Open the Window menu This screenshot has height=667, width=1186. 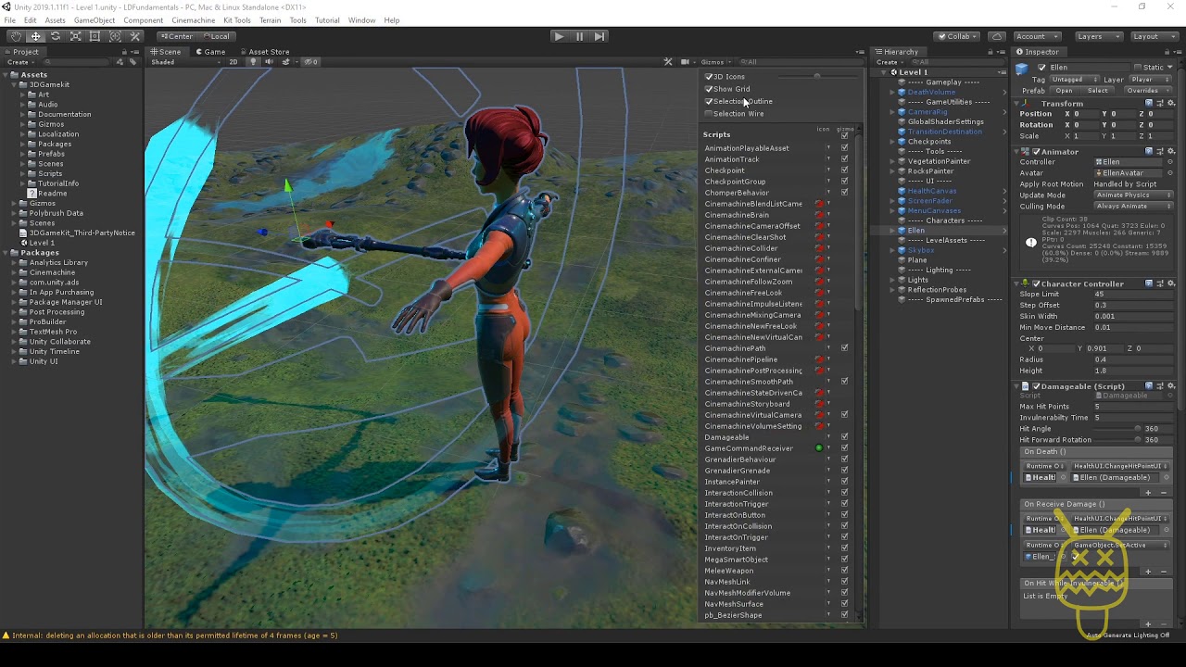(x=361, y=20)
